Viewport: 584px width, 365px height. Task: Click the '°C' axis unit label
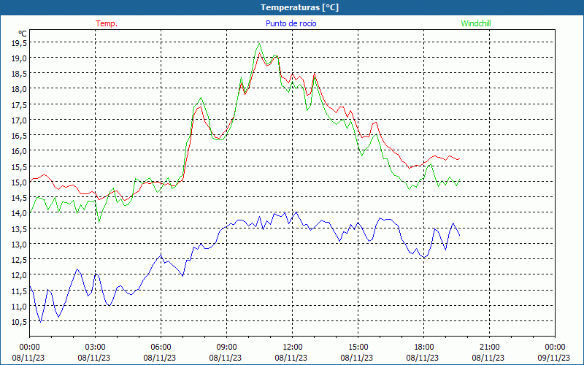click(x=23, y=34)
